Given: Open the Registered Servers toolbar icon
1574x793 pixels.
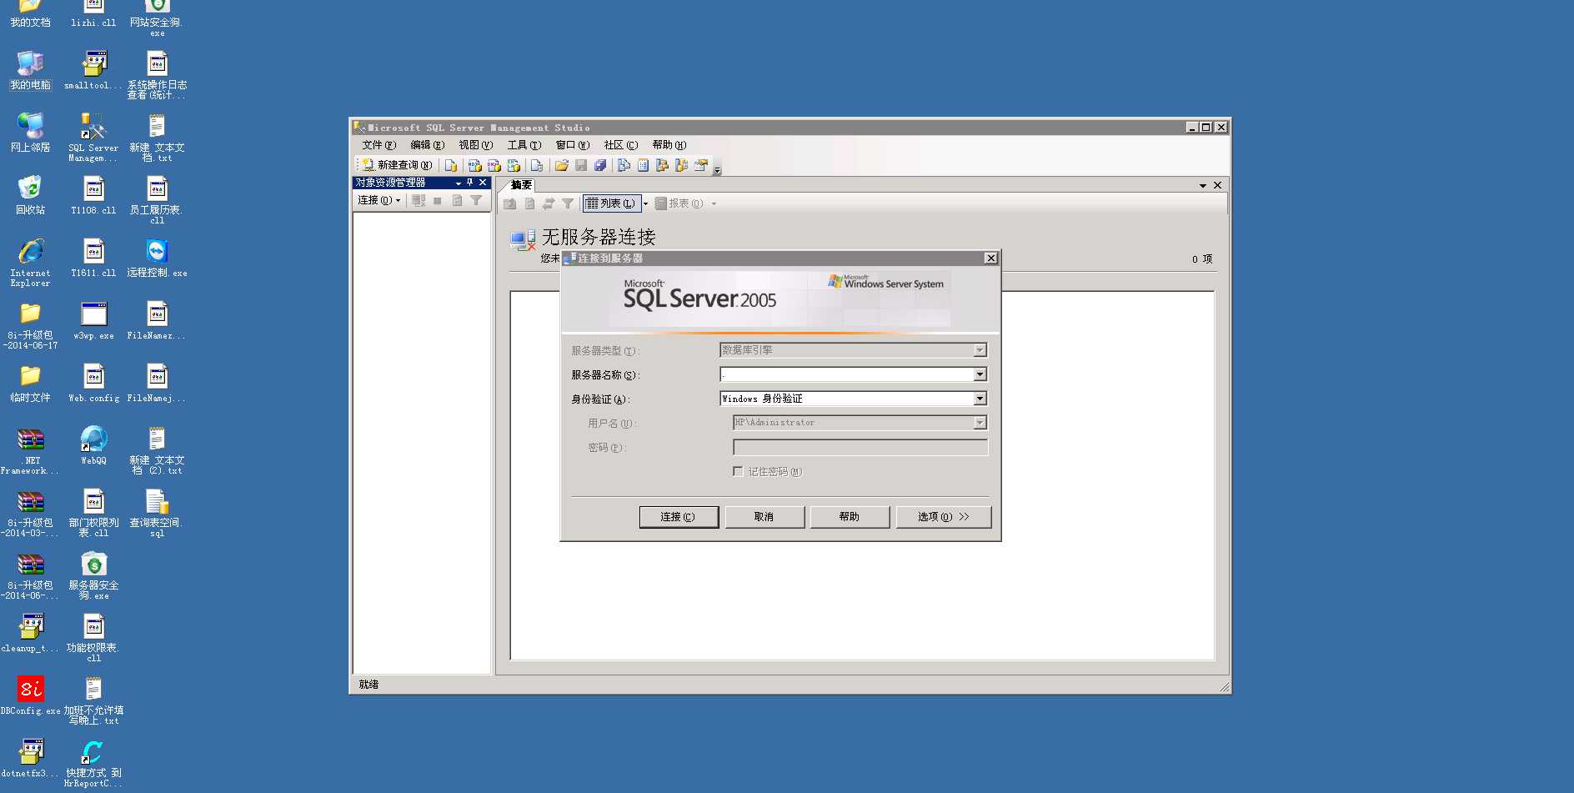Looking at the screenshot, I should [624, 165].
